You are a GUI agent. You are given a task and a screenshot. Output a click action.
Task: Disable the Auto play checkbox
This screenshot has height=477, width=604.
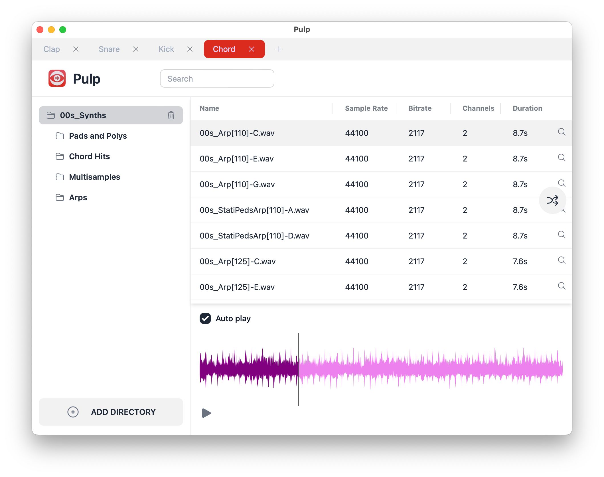(x=205, y=318)
